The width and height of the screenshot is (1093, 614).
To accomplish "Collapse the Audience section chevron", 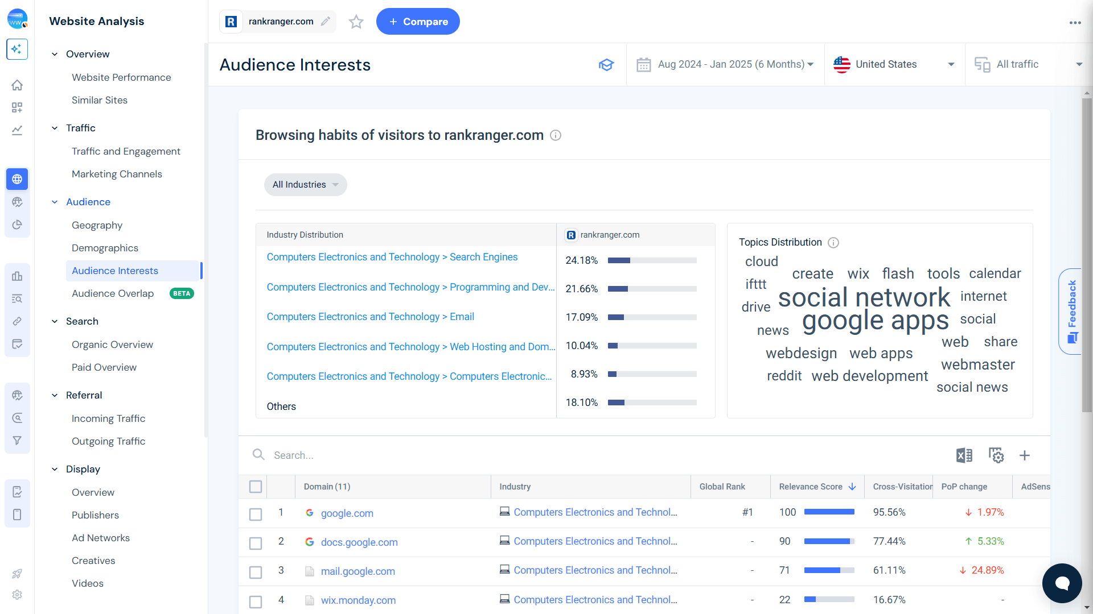I will pyautogui.click(x=55, y=202).
